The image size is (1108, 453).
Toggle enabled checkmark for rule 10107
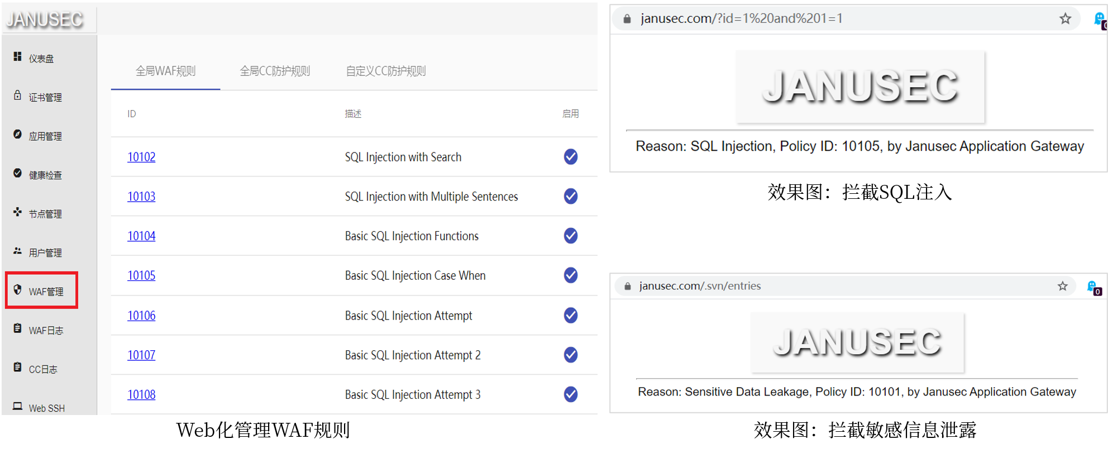[570, 355]
